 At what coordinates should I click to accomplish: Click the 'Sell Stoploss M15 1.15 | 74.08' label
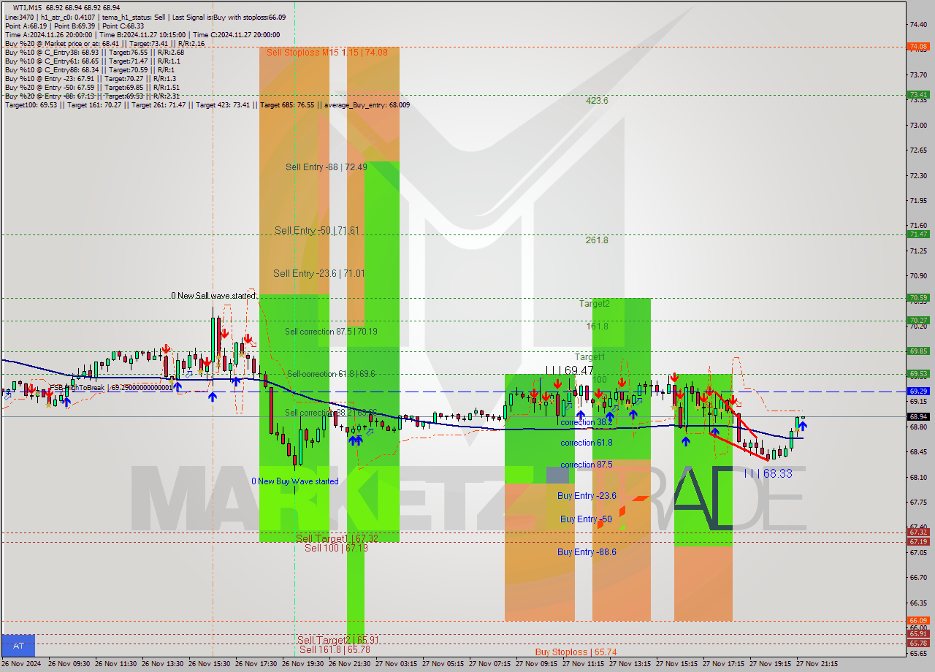click(x=327, y=52)
